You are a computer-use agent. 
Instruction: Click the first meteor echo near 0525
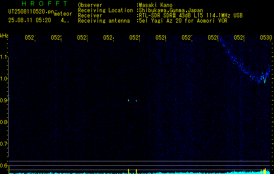point(129,100)
